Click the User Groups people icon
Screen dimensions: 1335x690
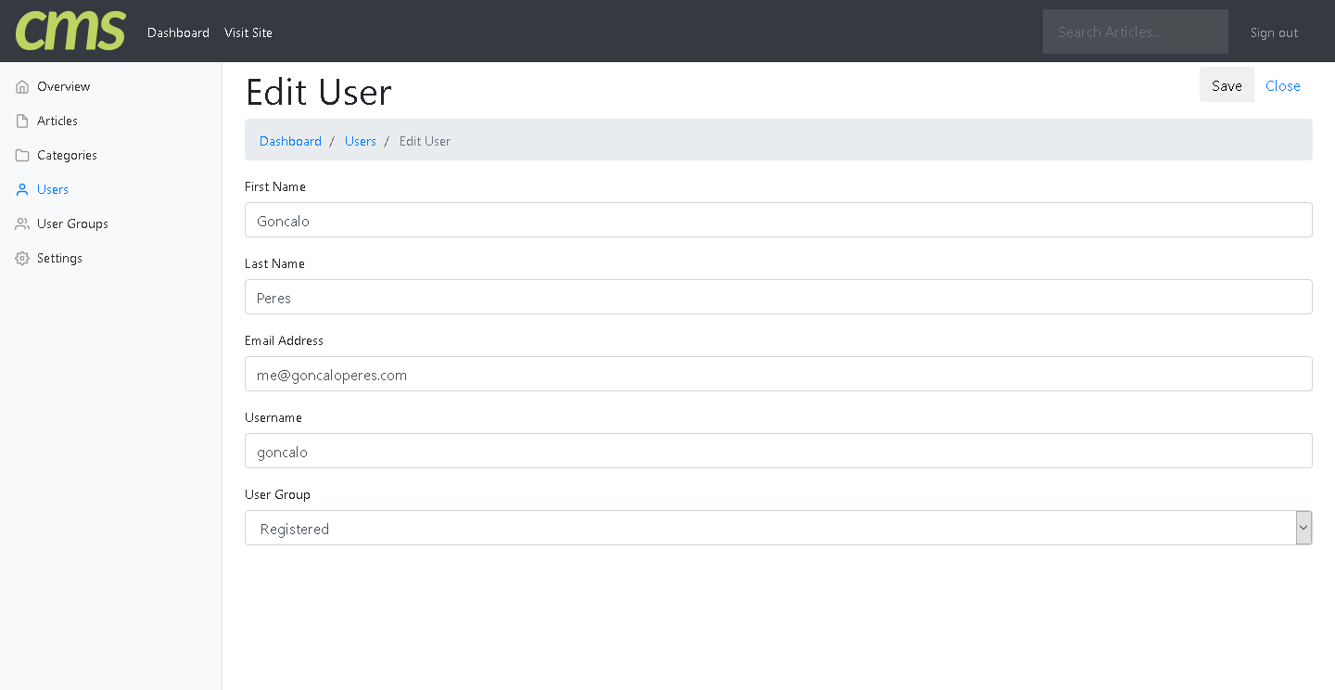[x=22, y=224]
